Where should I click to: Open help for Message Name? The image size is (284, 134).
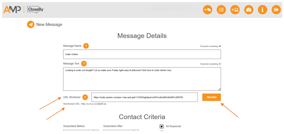click(86, 46)
